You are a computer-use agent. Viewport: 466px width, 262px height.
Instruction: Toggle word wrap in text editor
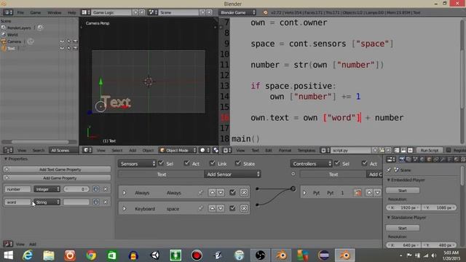click(403, 151)
